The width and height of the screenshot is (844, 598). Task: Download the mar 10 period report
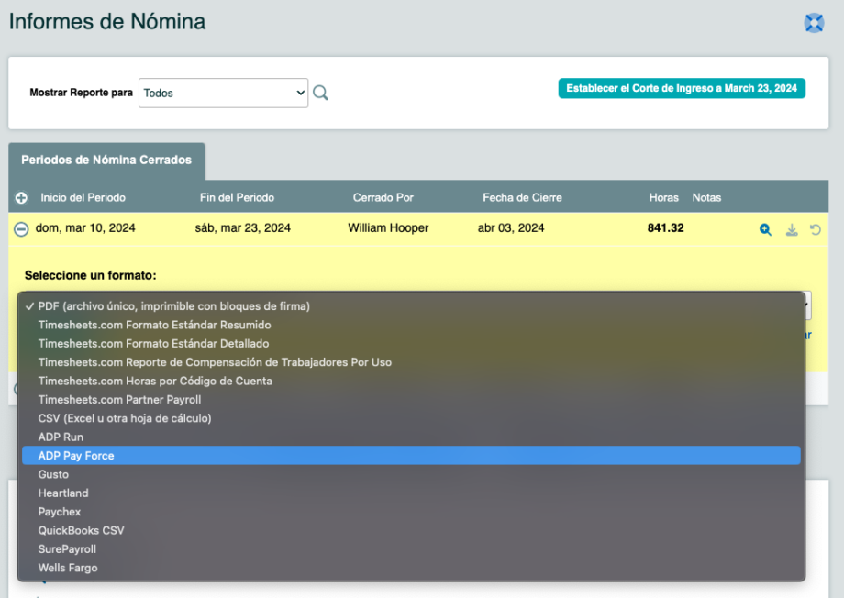click(791, 230)
